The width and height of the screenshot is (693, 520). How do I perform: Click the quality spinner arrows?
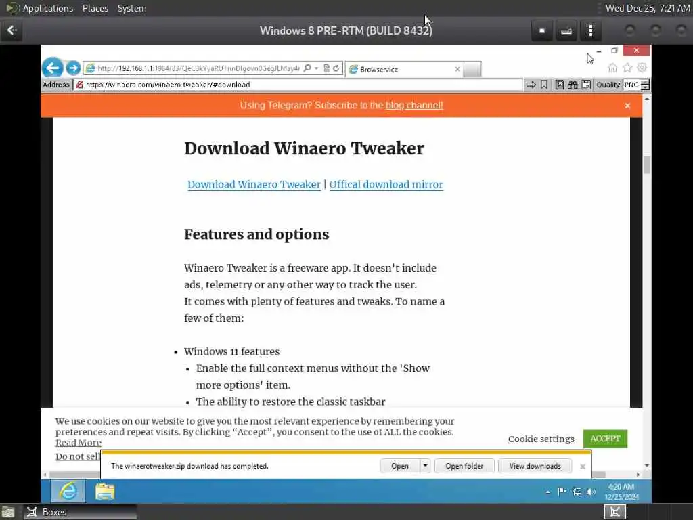click(x=645, y=85)
